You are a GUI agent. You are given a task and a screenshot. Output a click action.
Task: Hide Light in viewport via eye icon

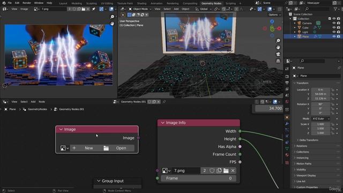[334, 32]
